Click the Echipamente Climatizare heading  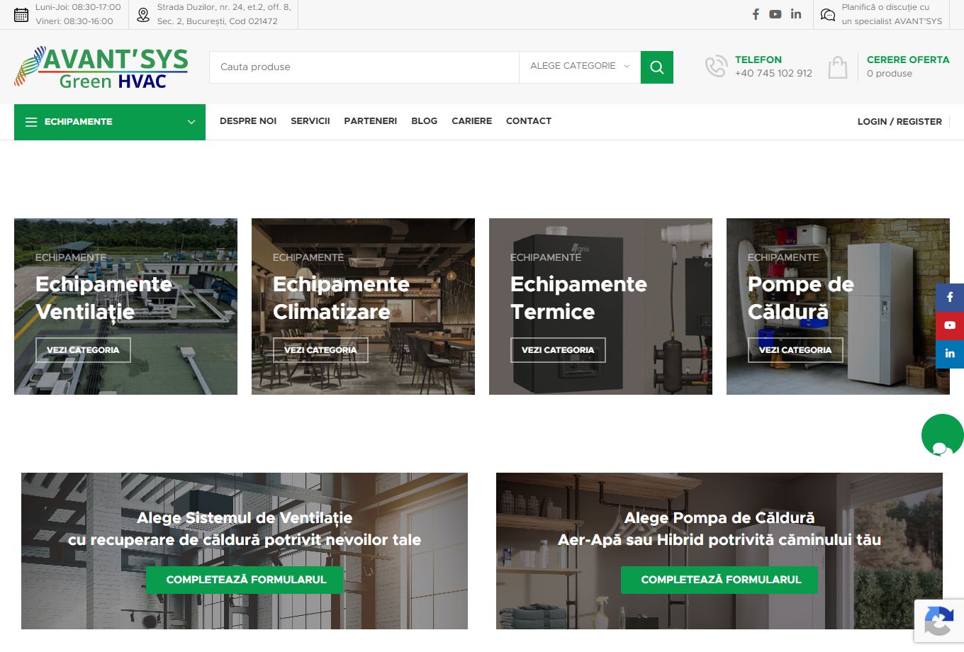pos(341,298)
